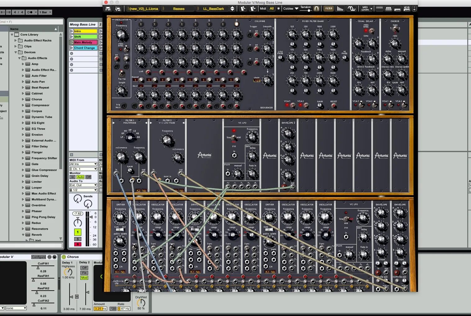Launch the Main Melody clip

tap(71, 42)
